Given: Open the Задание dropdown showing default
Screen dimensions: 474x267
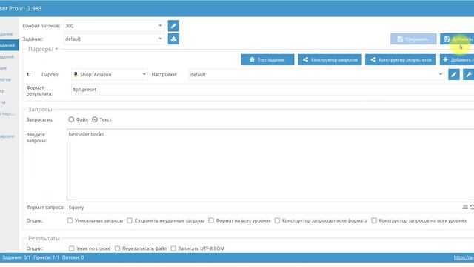Looking at the screenshot, I should [114, 39].
